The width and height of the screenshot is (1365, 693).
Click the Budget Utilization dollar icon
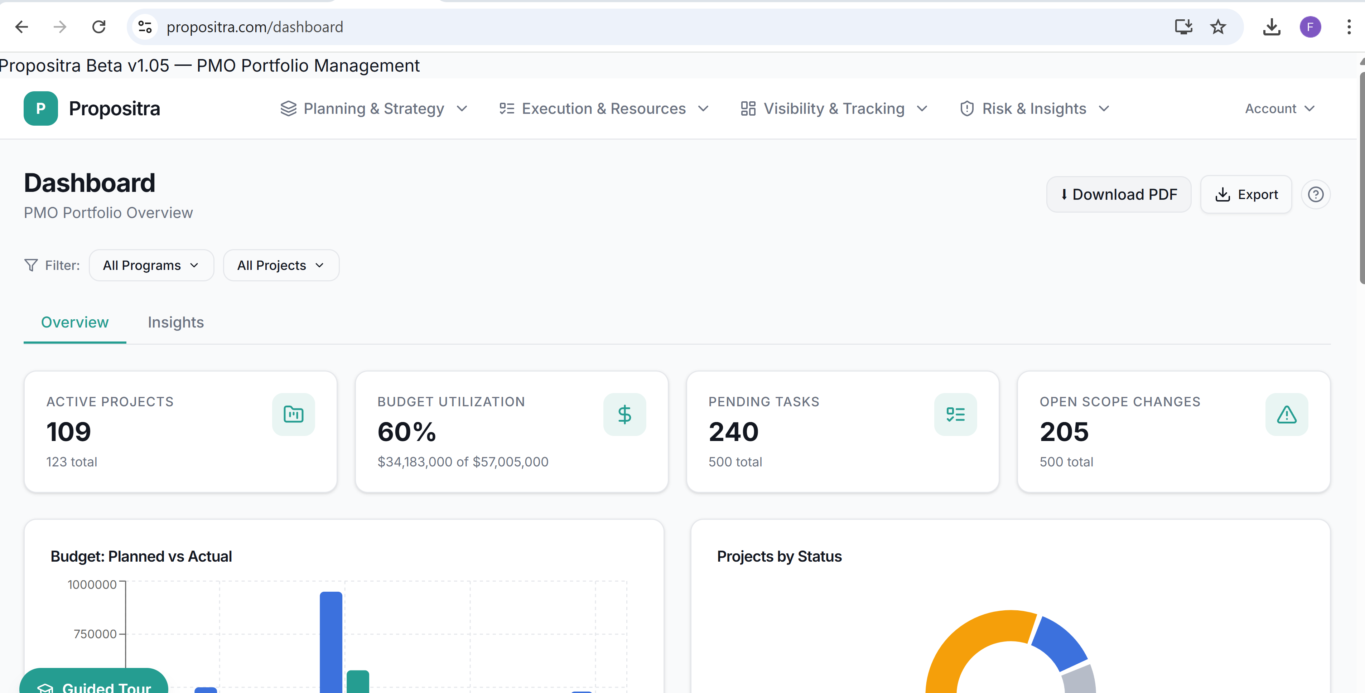pos(624,414)
